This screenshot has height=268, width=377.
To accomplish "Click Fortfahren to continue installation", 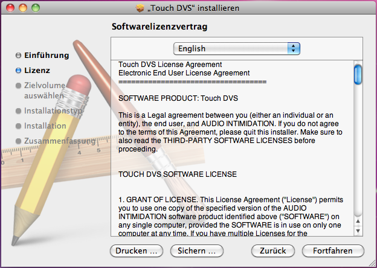I will pyautogui.click(x=333, y=250).
